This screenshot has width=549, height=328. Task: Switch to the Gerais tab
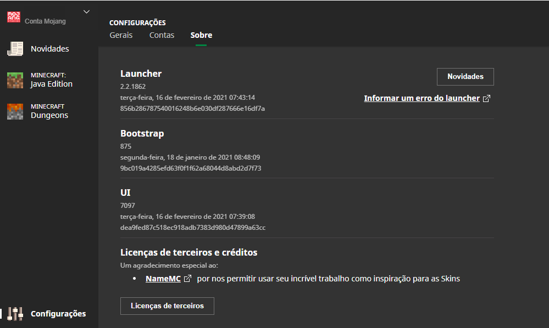(121, 35)
